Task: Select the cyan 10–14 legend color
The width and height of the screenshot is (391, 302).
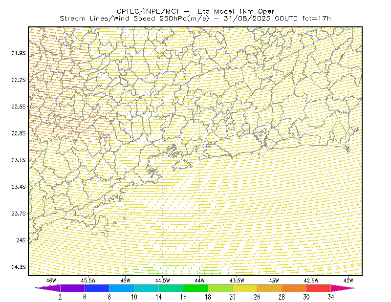Action: tap(146, 288)
